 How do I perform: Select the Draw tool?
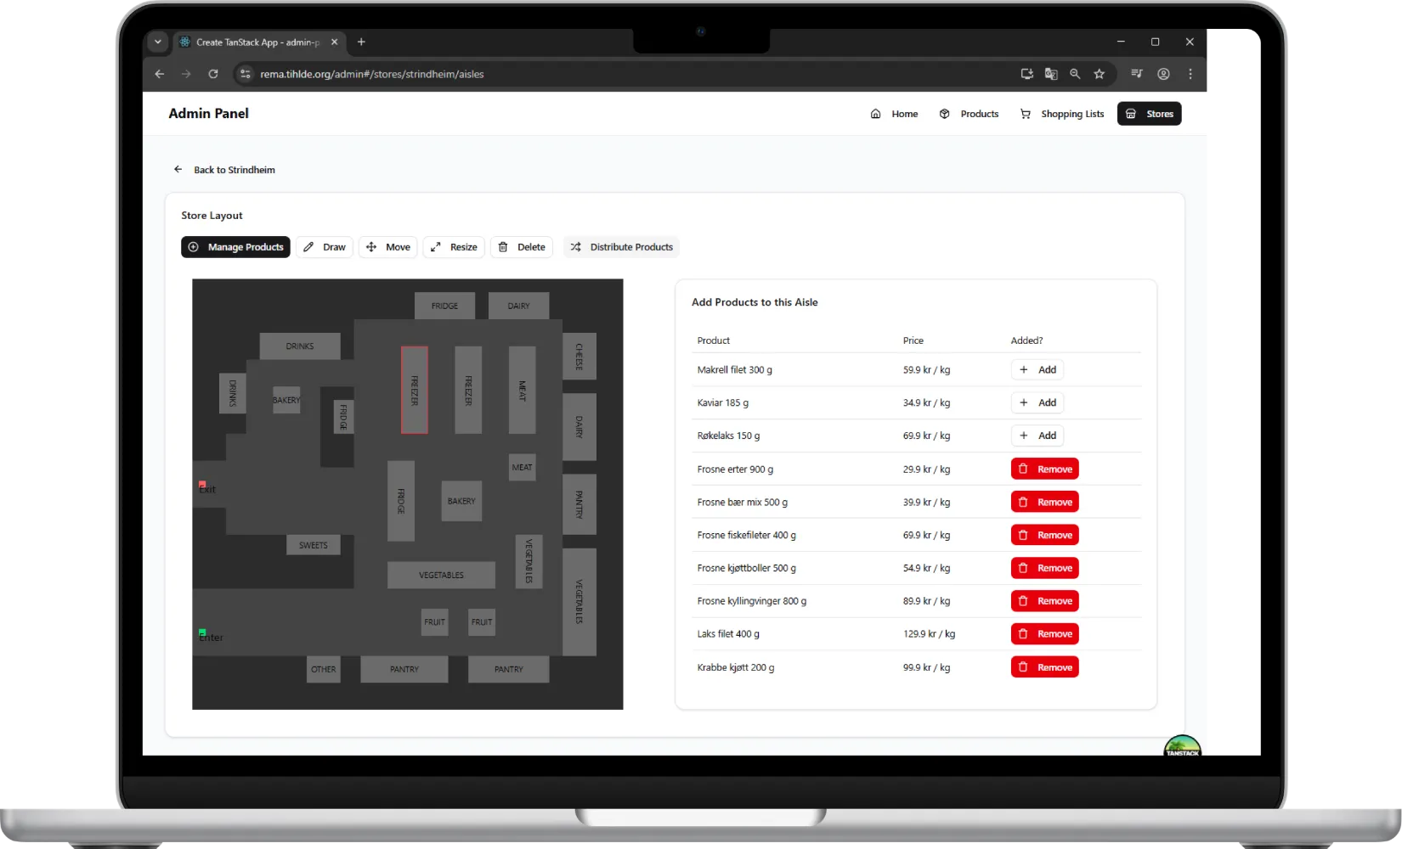(325, 247)
